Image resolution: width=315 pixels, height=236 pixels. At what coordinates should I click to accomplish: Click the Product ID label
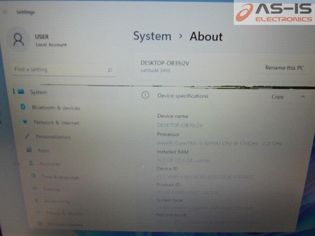point(168,184)
